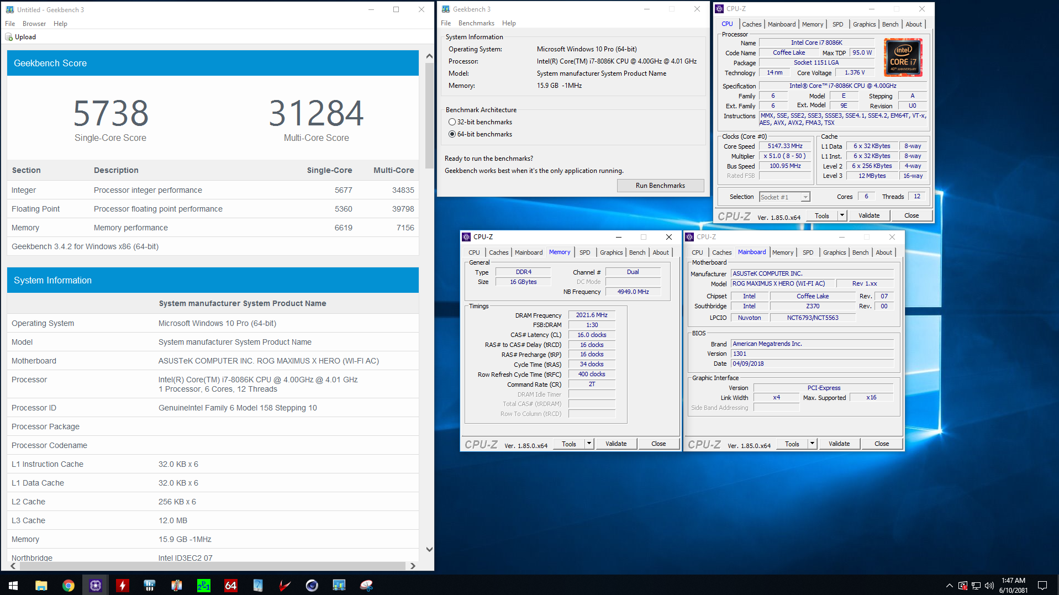Click the red lightning bolt taskbar icon
The width and height of the screenshot is (1059, 595).
tap(122, 585)
